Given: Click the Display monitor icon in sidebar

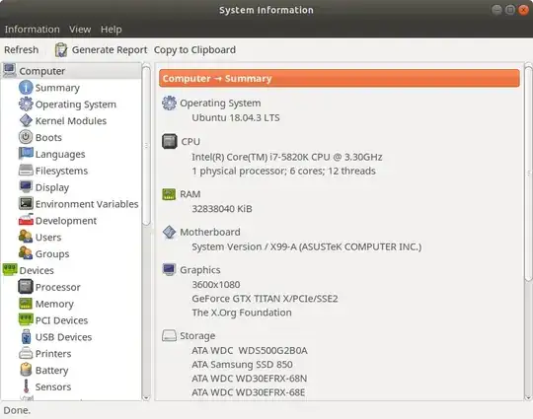Looking at the screenshot, I should 26,186.
